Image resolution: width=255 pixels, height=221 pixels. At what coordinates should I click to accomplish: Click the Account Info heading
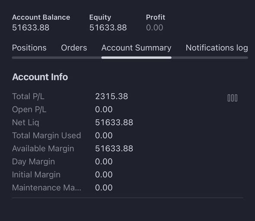pos(40,77)
